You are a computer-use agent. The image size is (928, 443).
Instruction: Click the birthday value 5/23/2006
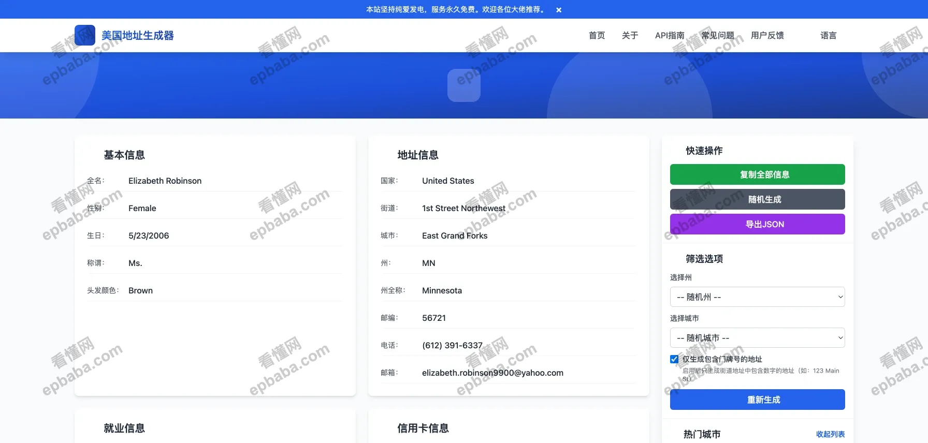[149, 235]
